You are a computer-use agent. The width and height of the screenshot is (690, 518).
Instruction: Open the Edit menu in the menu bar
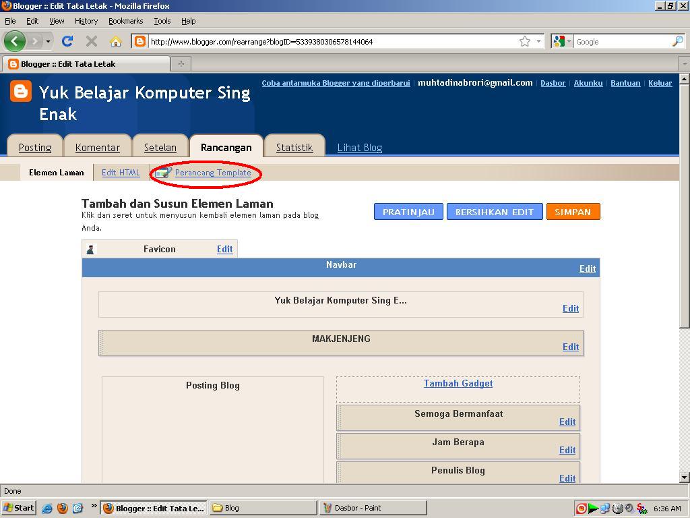tap(32, 21)
